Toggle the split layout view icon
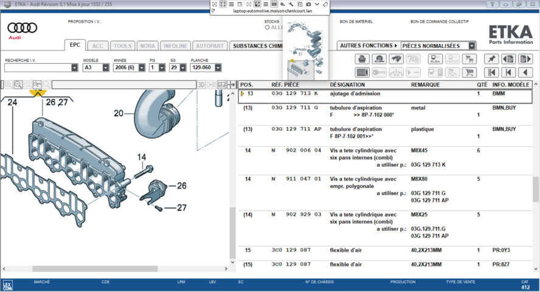The height and width of the screenshot is (292, 540). (x=222, y=85)
